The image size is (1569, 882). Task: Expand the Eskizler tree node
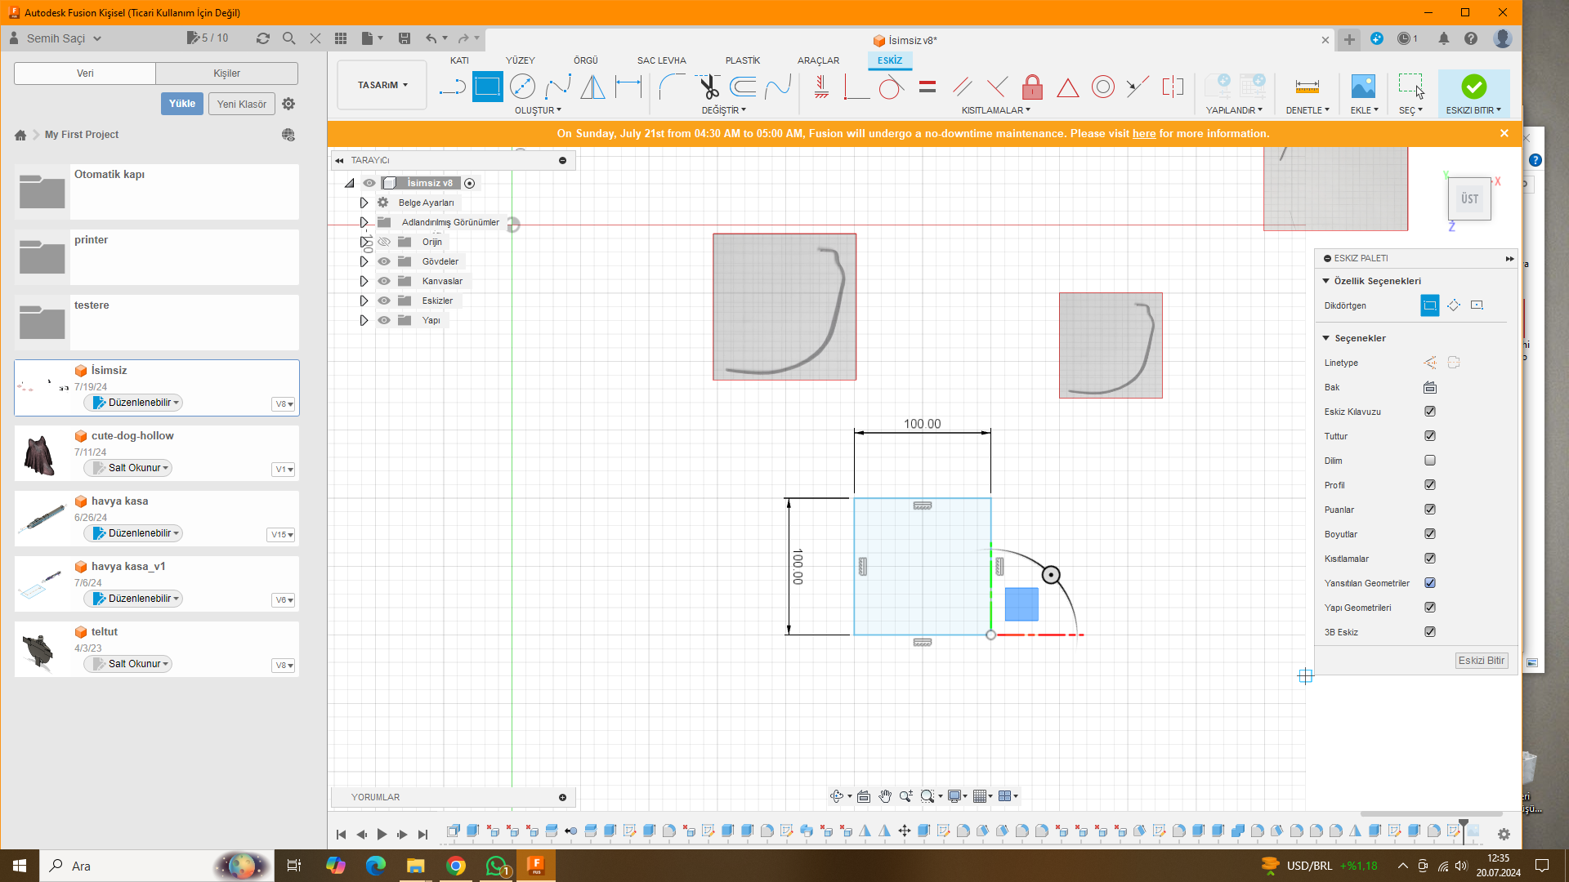tap(364, 301)
